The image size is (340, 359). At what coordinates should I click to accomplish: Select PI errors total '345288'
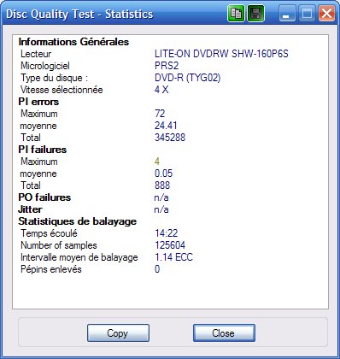point(170,138)
